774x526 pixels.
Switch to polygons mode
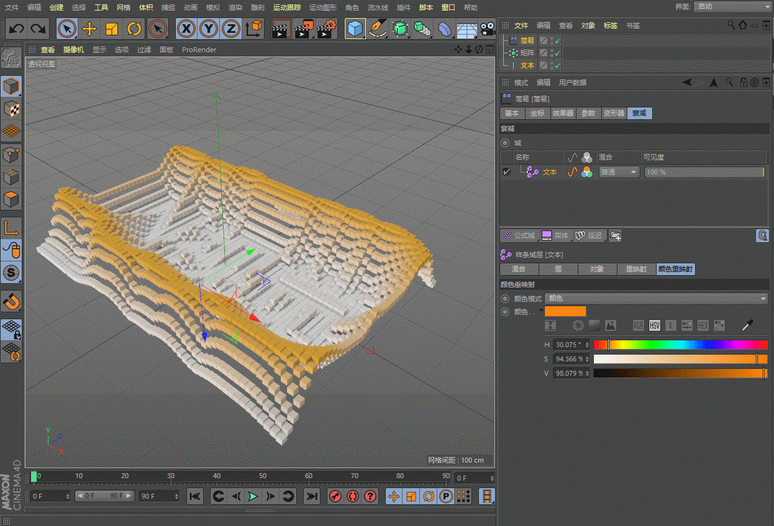tap(11, 200)
